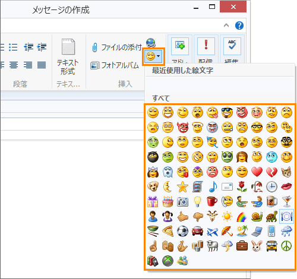Screen dimensions: 297x279
Task: Insert the pizza slice emoticon
Action: pyautogui.click(x=168, y=231)
